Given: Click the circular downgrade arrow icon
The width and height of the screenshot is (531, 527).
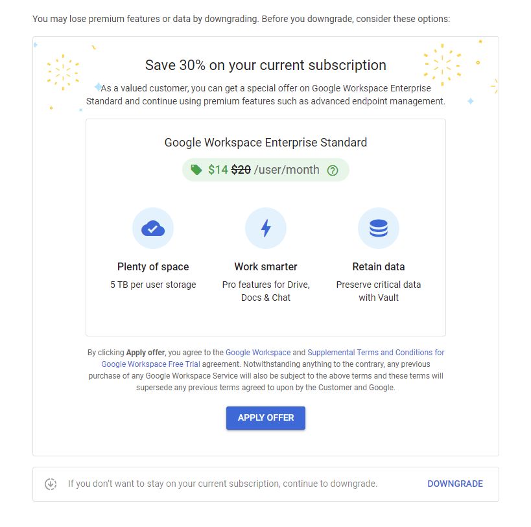Looking at the screenshot, I should pyautogui.click(x=51, y=484).
